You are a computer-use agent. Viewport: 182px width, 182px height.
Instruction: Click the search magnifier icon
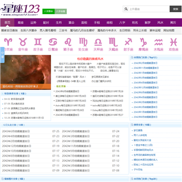pyautogui.click(x=126, y=9)
